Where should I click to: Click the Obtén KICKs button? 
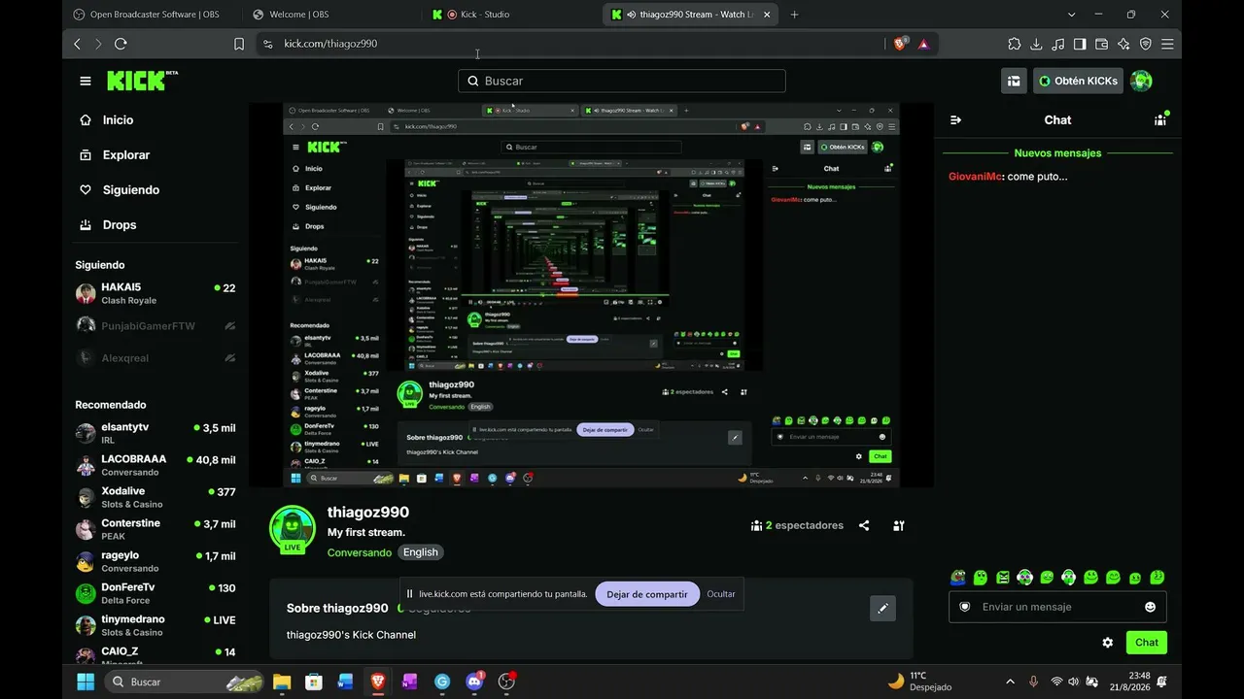click(x=1078, y=81)
